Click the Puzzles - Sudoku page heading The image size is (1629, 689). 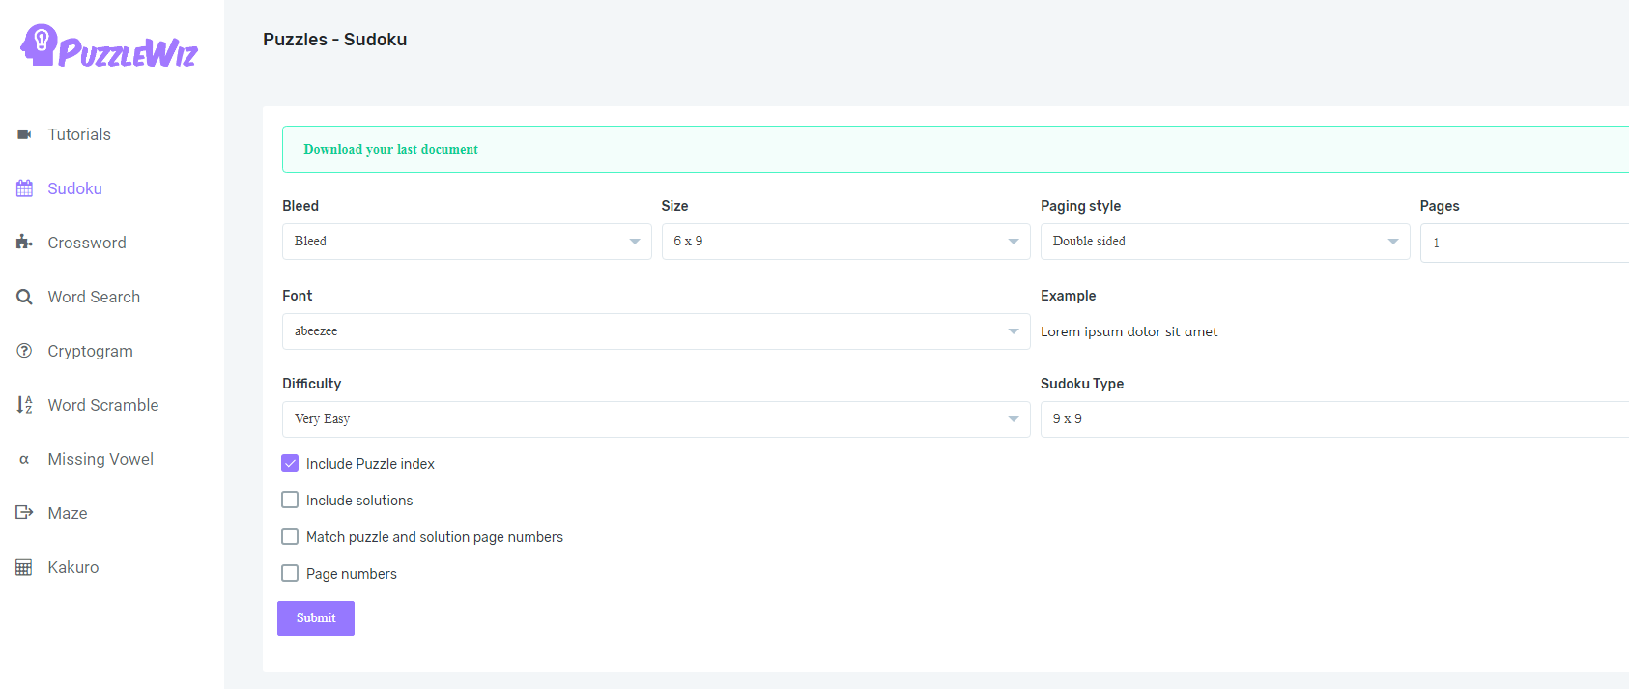pyautogui.click(x=335, y=40)
